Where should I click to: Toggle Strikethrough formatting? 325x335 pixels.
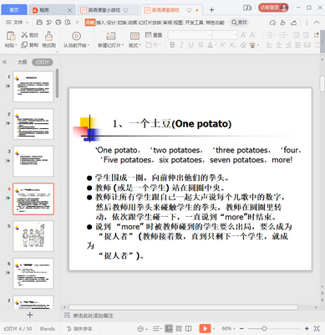click(x=201, y=44)
